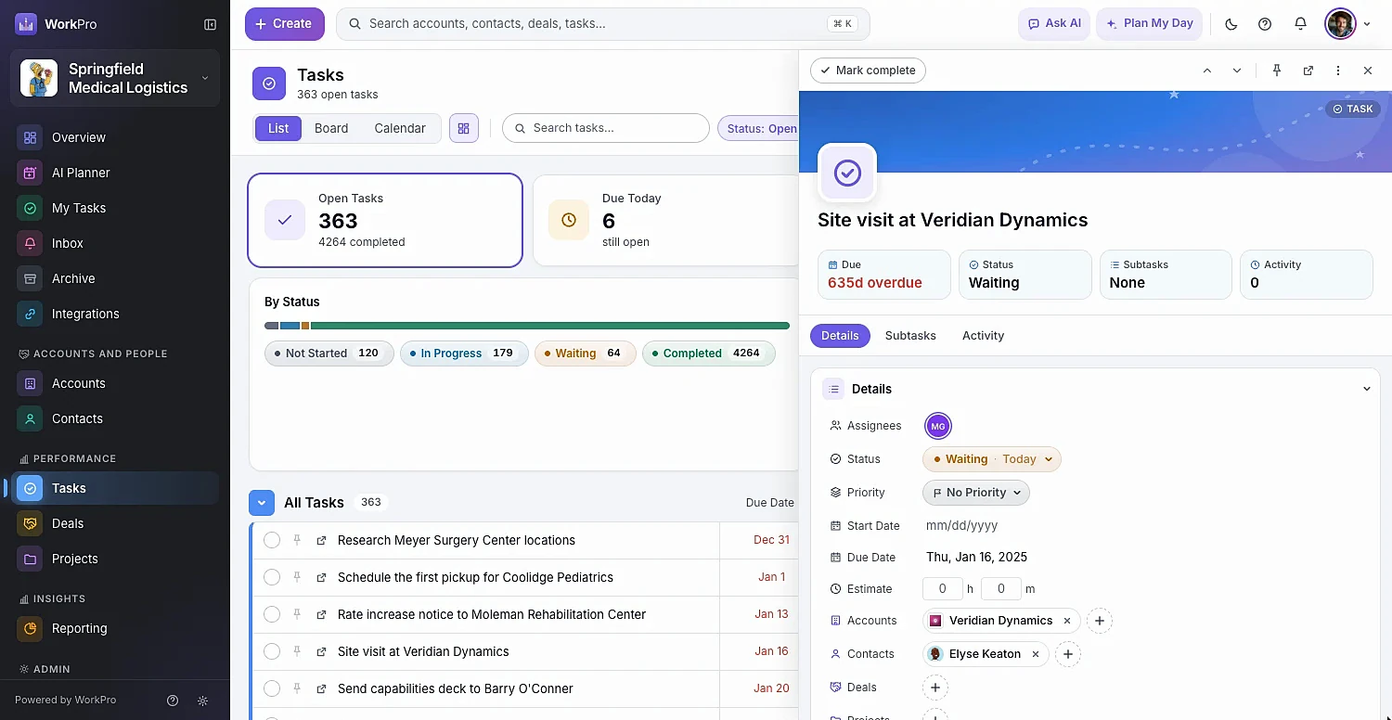Screen dimensions: 1392x720
Task: Open the Subtasks tab
Action: [910, 336]
